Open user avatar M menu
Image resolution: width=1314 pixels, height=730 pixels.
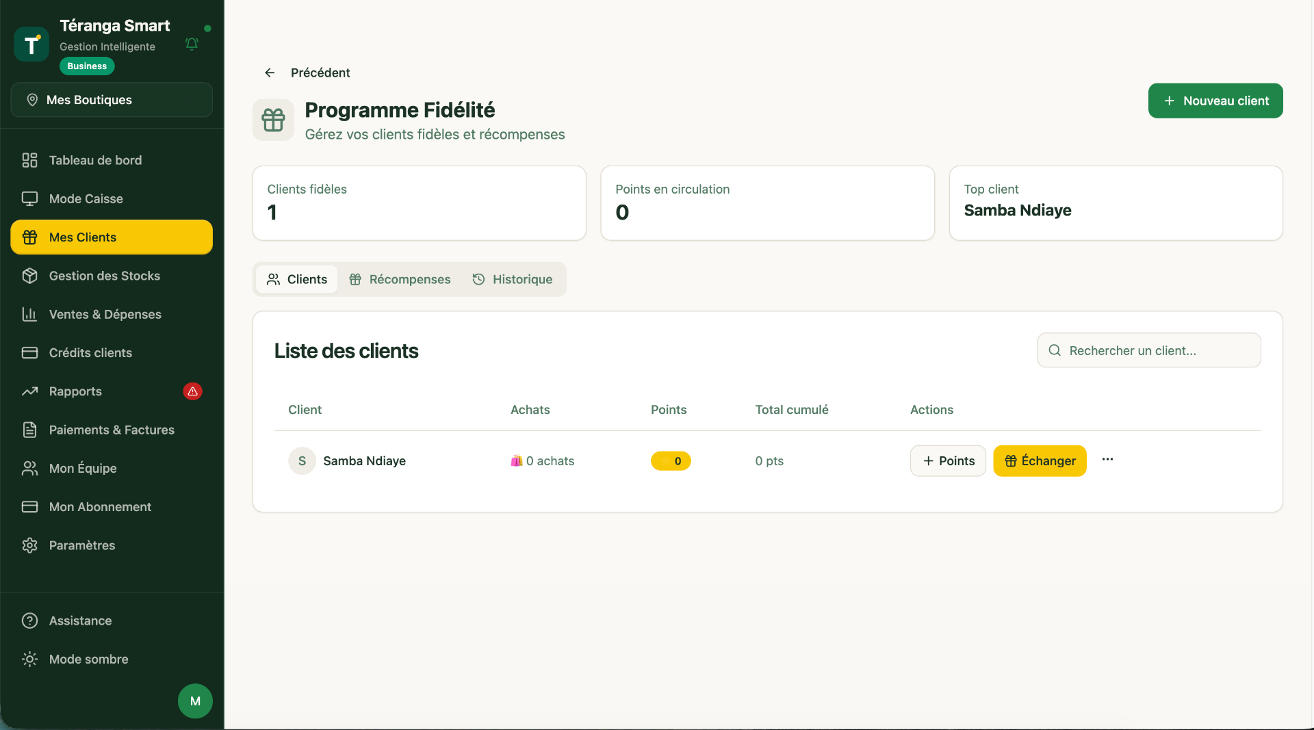[195, 701]
